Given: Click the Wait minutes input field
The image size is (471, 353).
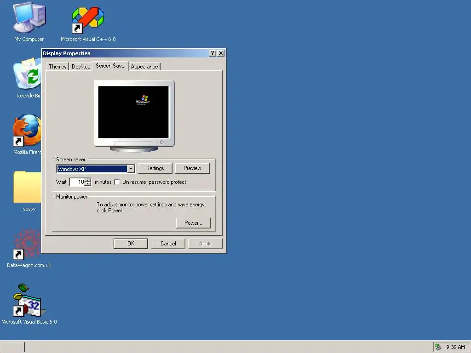Looking at the screenshot, I should pos(77,182).
